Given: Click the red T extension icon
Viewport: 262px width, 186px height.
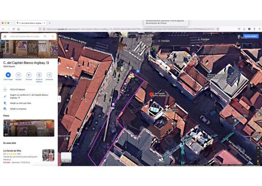Looking at the screenshot, I should click(254, 29).
